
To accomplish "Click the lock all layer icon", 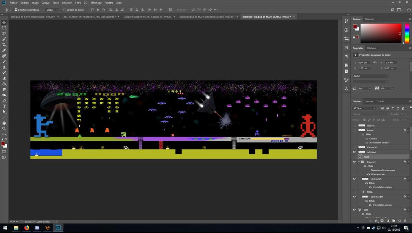I will coord(383,120).
